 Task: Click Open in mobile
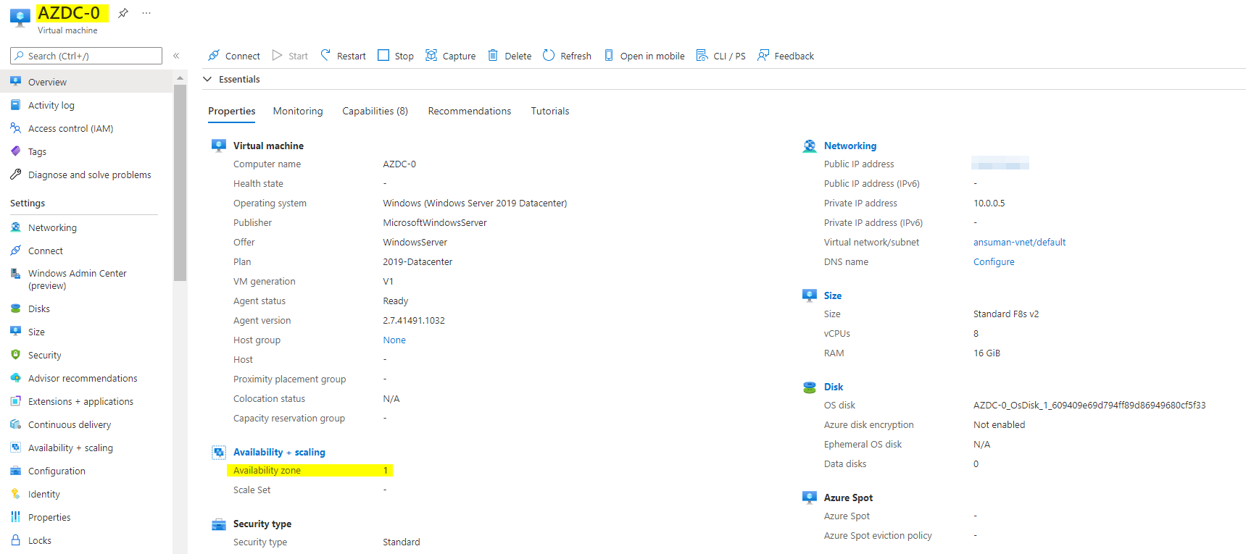(x=644, y=56)
